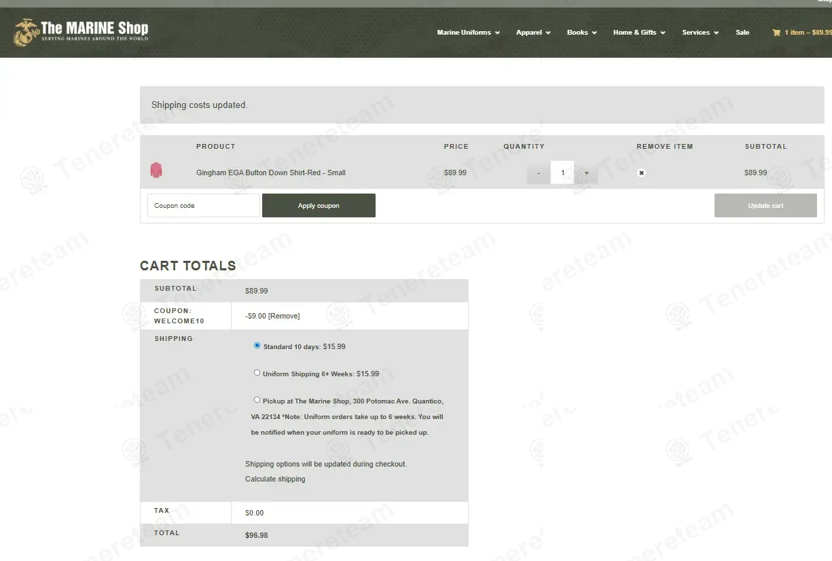Click the $96.98 total amount
The image size is (832, 561).
[x=256, y=535]
